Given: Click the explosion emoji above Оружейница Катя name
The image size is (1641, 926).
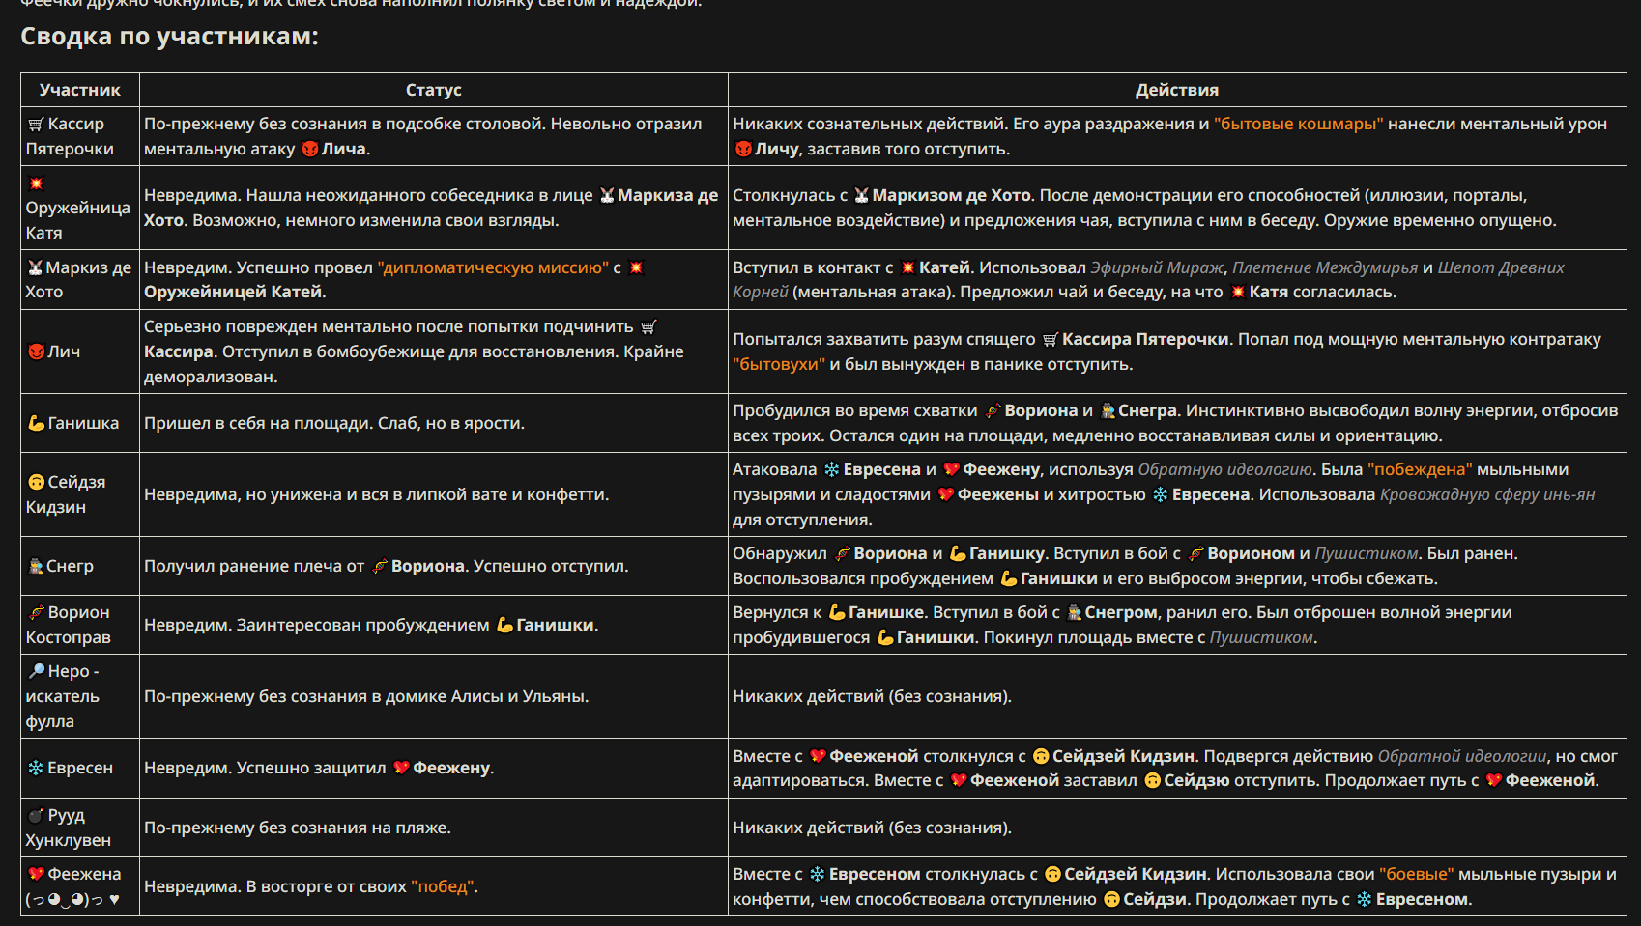Looking at the screenshot, I should coord(36,183).
